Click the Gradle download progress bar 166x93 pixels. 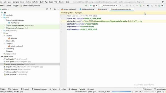click(121, 92)
